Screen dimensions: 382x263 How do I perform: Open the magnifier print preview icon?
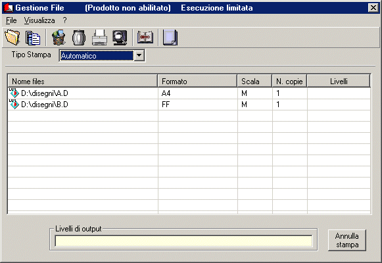point(120,37)
